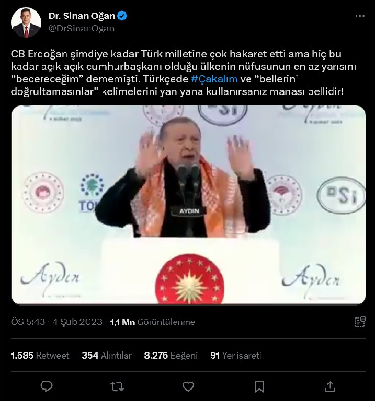Viewport: 375px width, 401px height.
Task: Open the three-dot more options menu
Action: (x=360, y=16)
